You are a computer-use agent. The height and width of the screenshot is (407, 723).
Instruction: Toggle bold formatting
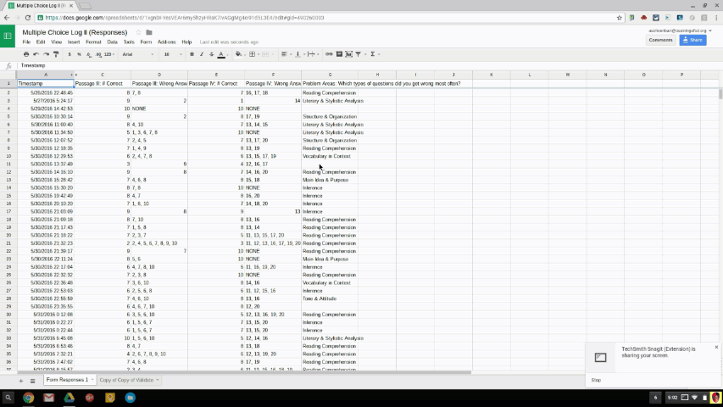point(192,54)
